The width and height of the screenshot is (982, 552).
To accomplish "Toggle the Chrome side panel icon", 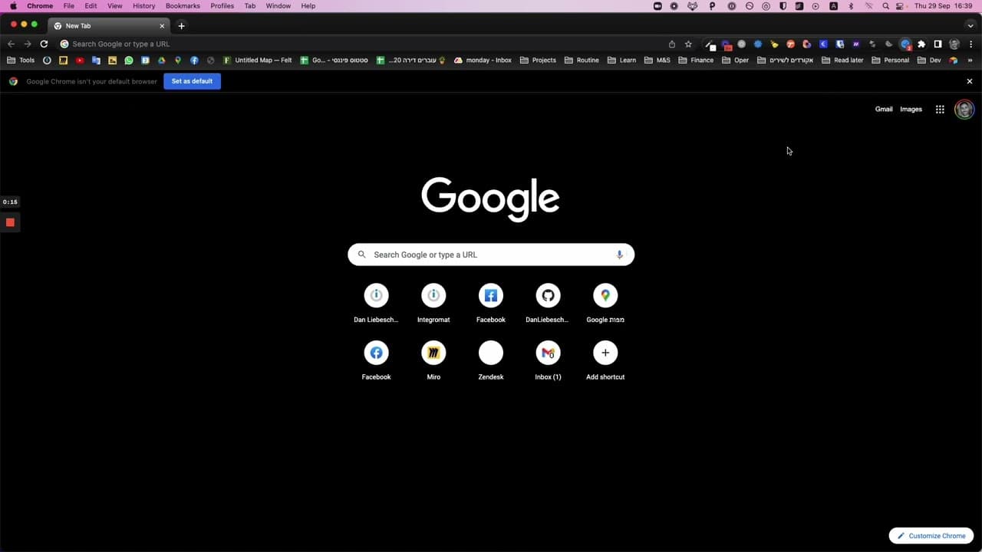I will [x=938, y=44].
